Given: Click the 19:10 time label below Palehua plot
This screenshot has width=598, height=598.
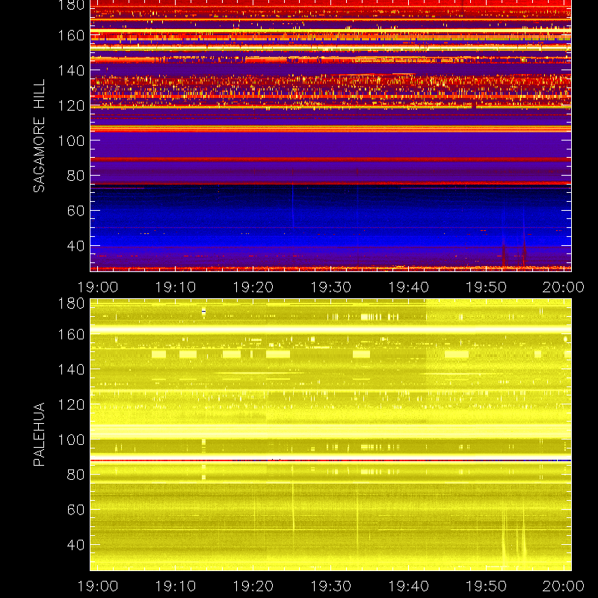Looking at the screenshot, I should [176, 586].
